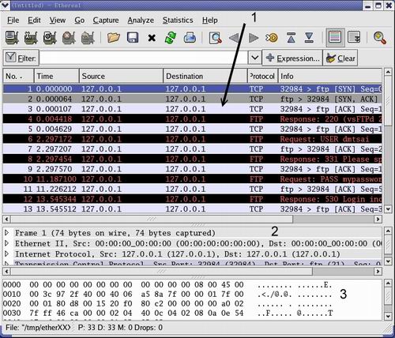Go to first packet arrow icon
395x338 pixels.
pos(291,38)
